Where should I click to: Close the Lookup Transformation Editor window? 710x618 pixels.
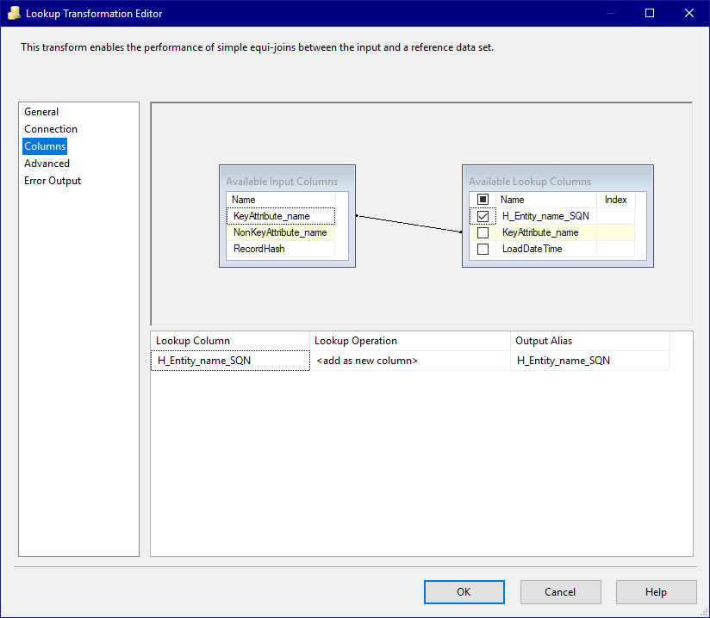click(688, 13)
